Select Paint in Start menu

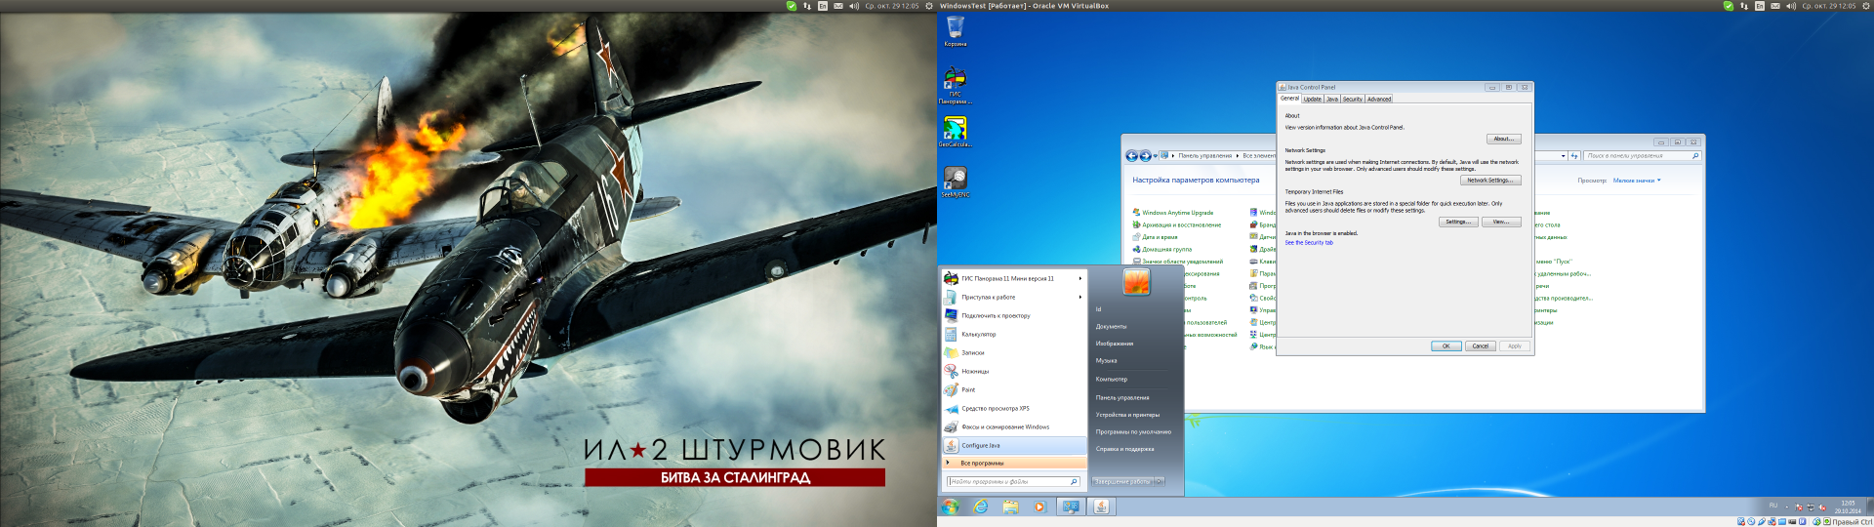(x=1014, y=389)
